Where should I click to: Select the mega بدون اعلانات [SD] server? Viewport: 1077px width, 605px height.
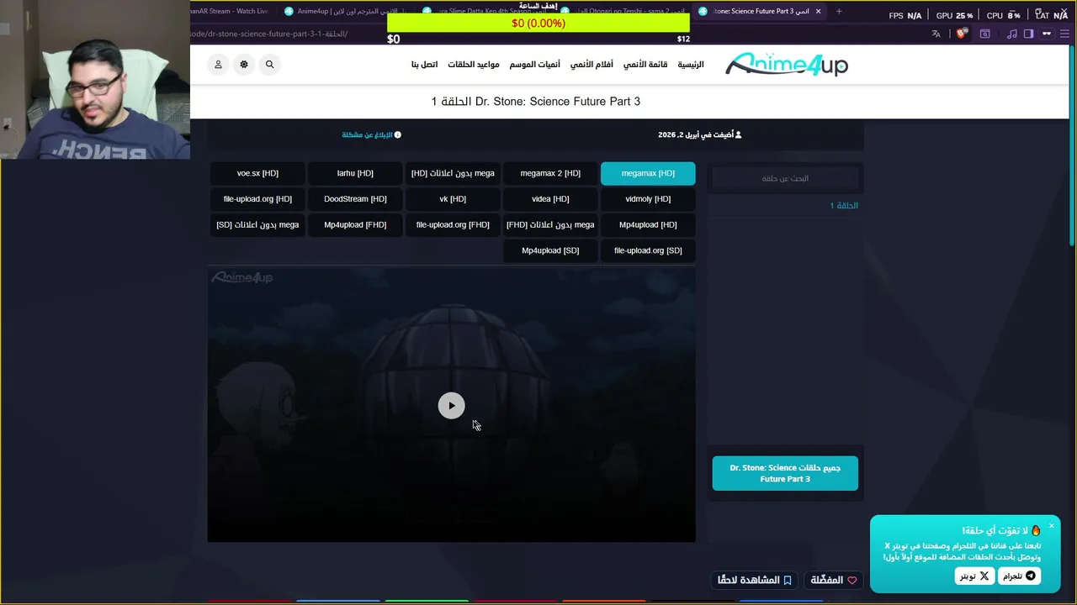(x=257, y=224)
